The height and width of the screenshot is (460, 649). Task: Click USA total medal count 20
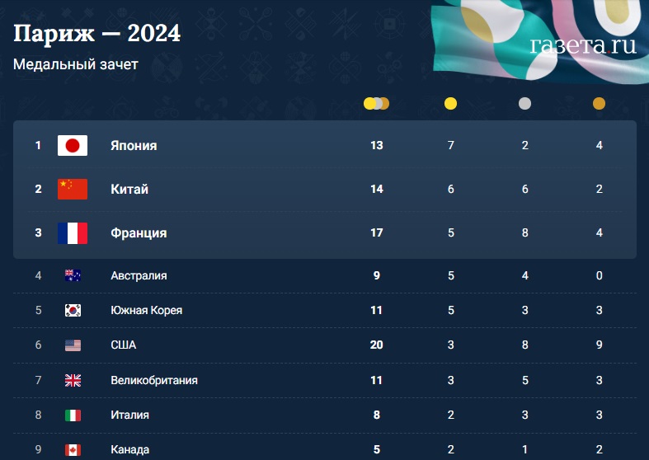tap(376, 345)
